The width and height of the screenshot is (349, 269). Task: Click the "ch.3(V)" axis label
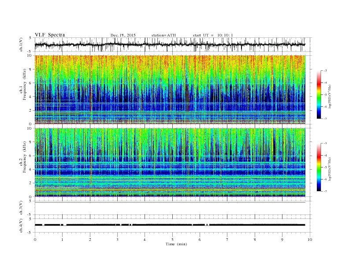[21, 208]
